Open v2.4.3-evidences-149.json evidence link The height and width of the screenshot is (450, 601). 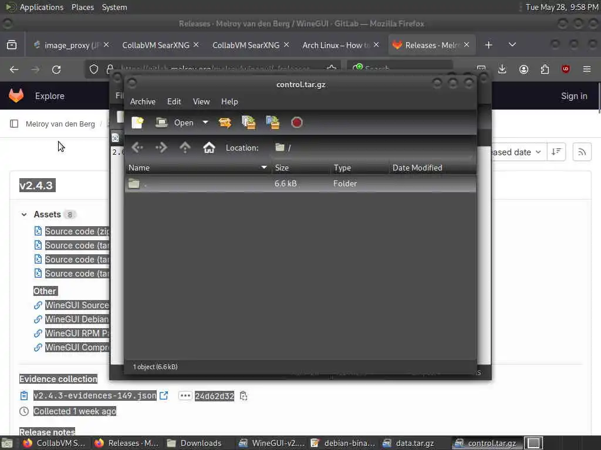click(94, 396)
